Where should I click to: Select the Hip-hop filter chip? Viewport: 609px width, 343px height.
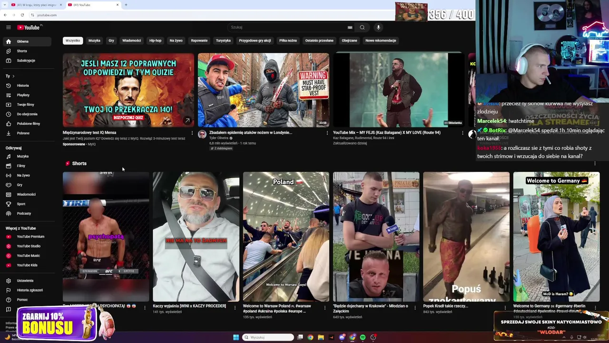(155, 40)
